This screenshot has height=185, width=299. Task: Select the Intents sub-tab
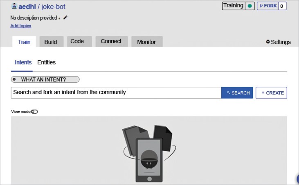pyautogui.click(x=23, y=63)
